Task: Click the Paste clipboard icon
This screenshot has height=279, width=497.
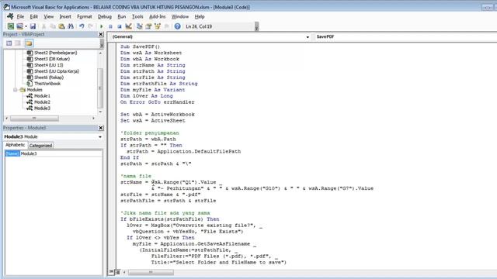Action: coord(61,26)
